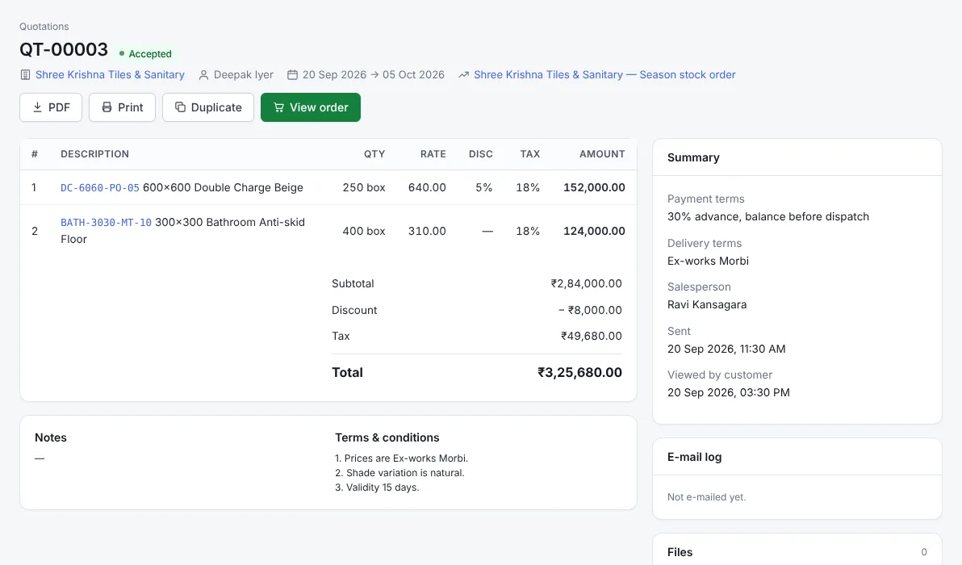Click the 250 box quantity cell
The width and height of the screenshot is (962, 565).
pyautogui.click(x=364, y=188)
